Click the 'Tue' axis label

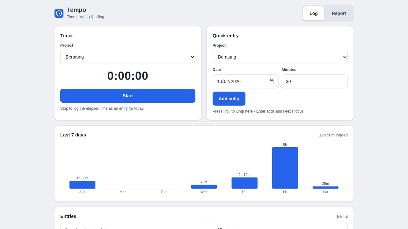[164, 192]
